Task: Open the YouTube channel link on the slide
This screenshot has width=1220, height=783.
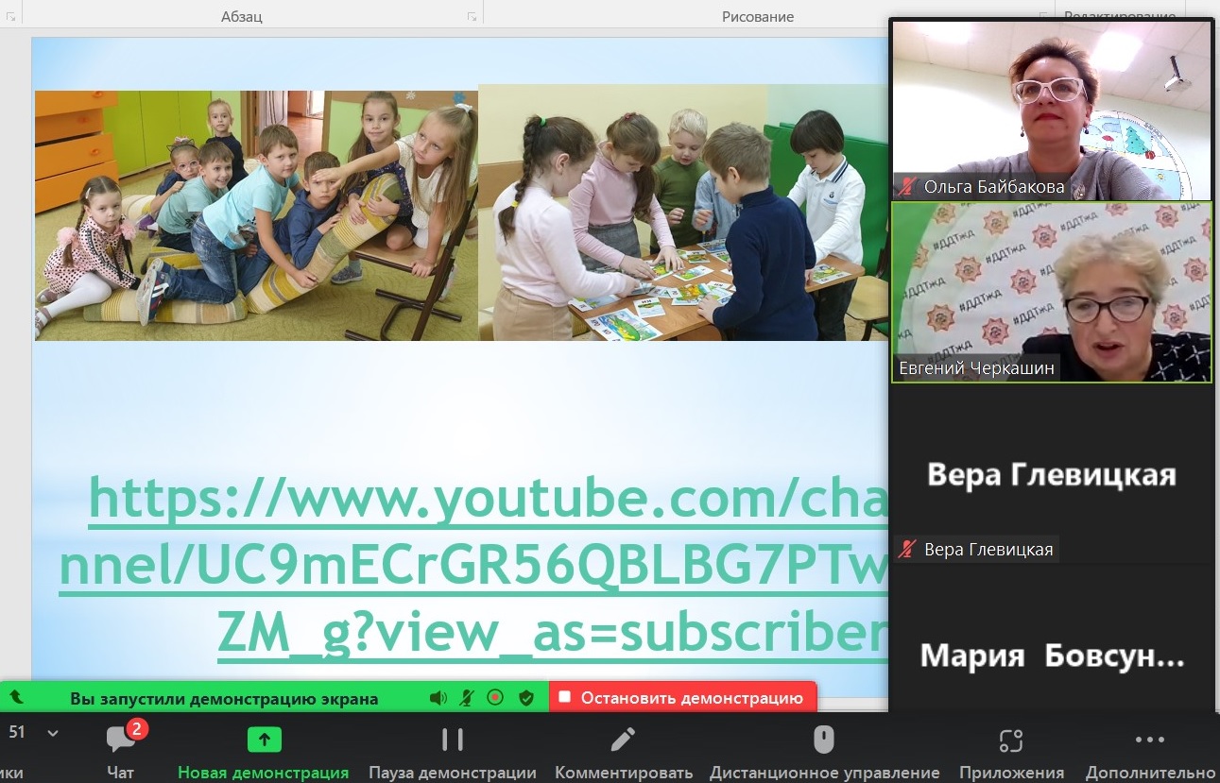Action: pos(473,568)
